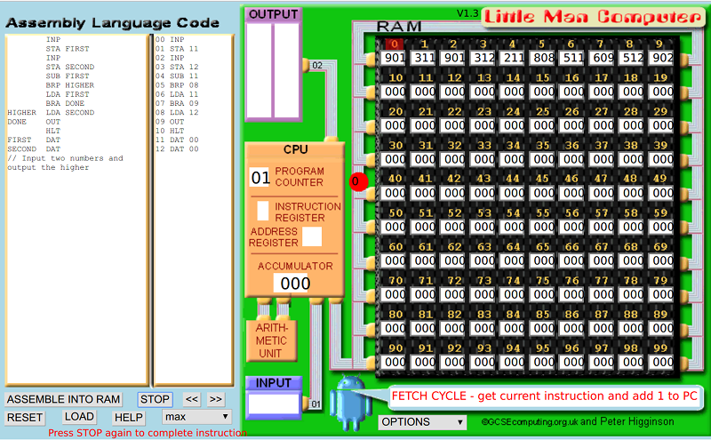Image resolution: width=711 pixels, height=440 pixels.
Task: Open HELP
Action: tap(129, 417)
